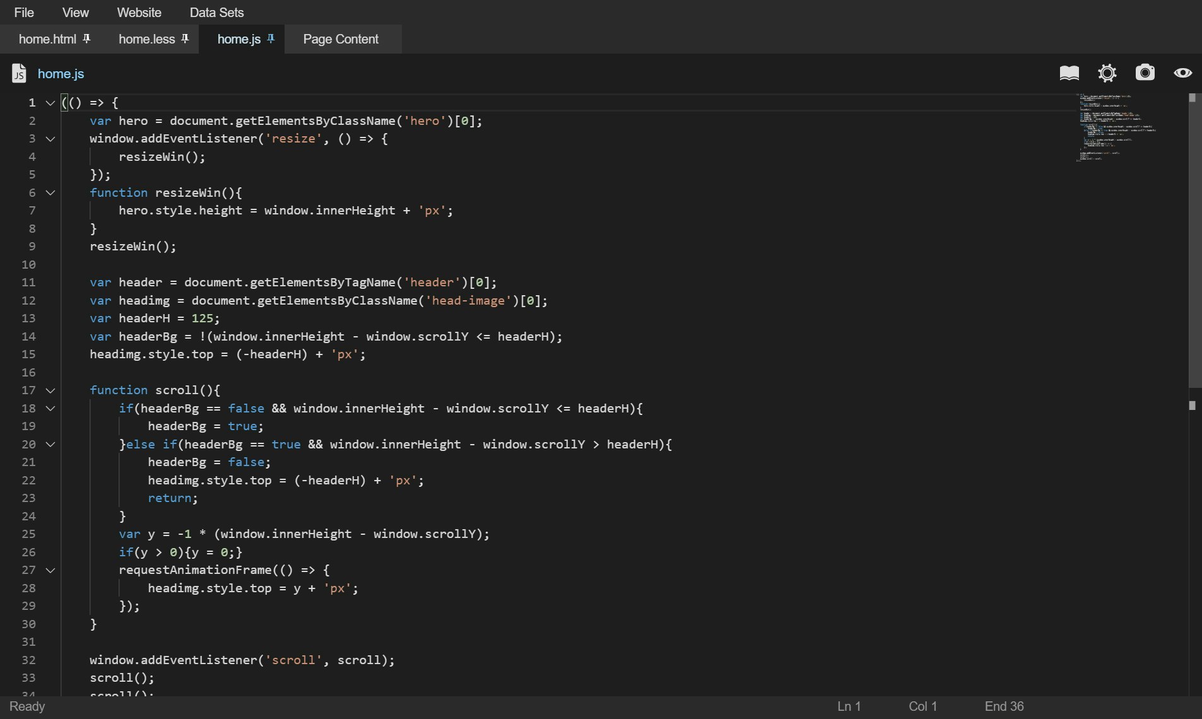Fold the scroll function at line 17
1202x719 pixels.
[50, 390]
